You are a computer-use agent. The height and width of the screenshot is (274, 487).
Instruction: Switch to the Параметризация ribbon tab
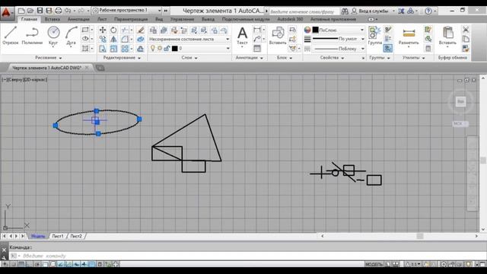131,19
